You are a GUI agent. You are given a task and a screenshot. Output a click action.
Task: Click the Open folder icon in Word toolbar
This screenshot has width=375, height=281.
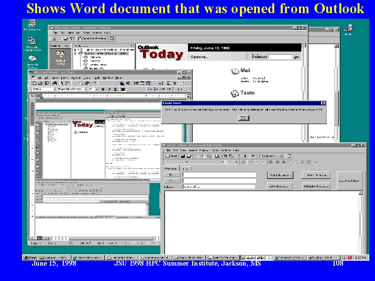tap(40, 83)
